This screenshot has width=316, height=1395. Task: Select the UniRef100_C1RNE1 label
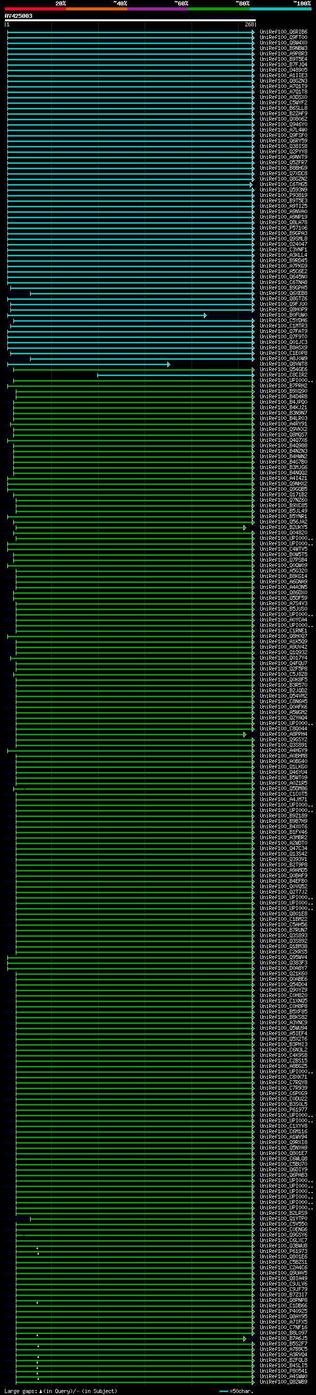283,631
